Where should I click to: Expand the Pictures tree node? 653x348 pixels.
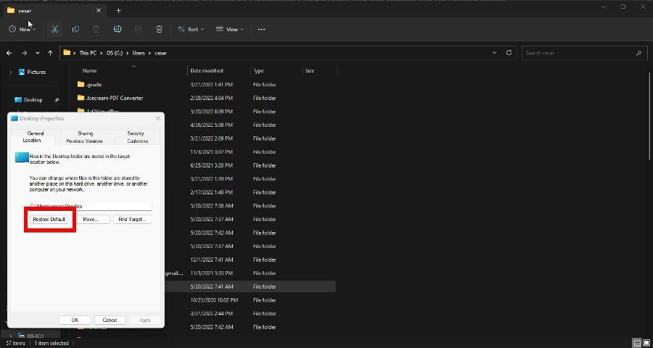tap(10, 72)
